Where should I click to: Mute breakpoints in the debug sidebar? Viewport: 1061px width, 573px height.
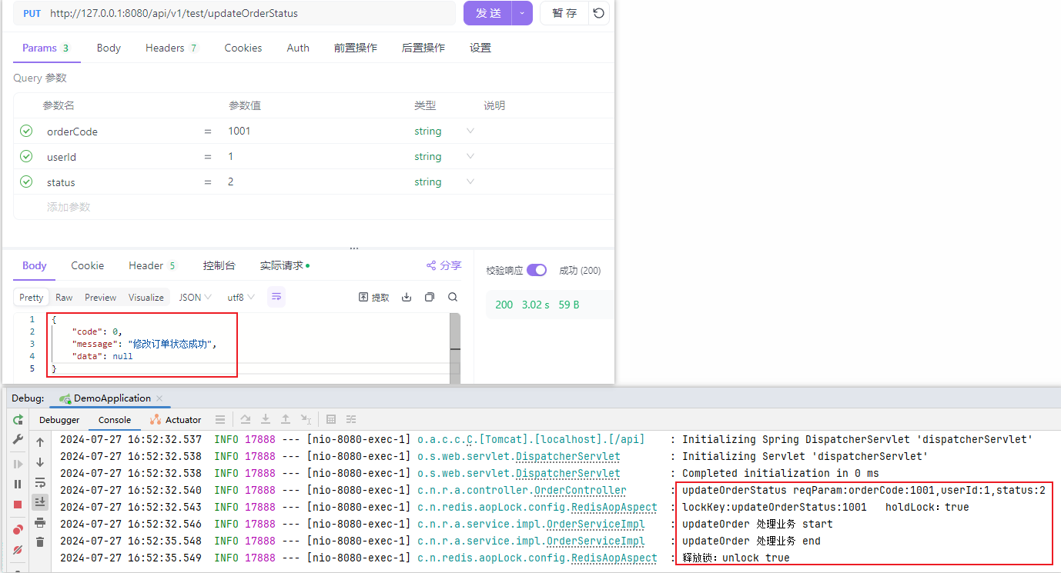pos(18,550)
